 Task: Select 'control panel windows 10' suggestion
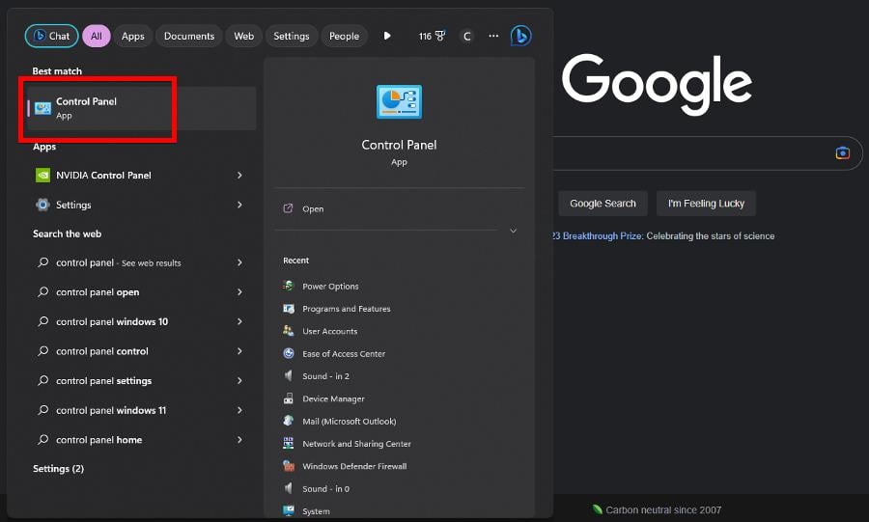click(112, 321)
